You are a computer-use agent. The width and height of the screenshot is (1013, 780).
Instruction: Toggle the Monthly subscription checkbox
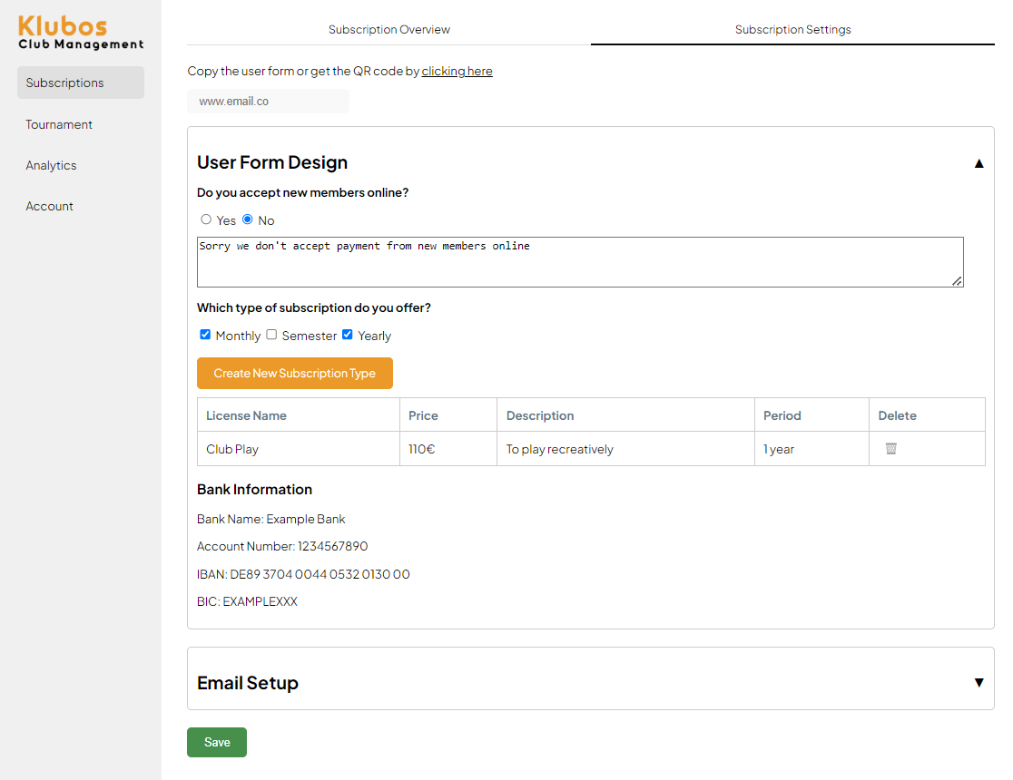[x=205, y=335]
